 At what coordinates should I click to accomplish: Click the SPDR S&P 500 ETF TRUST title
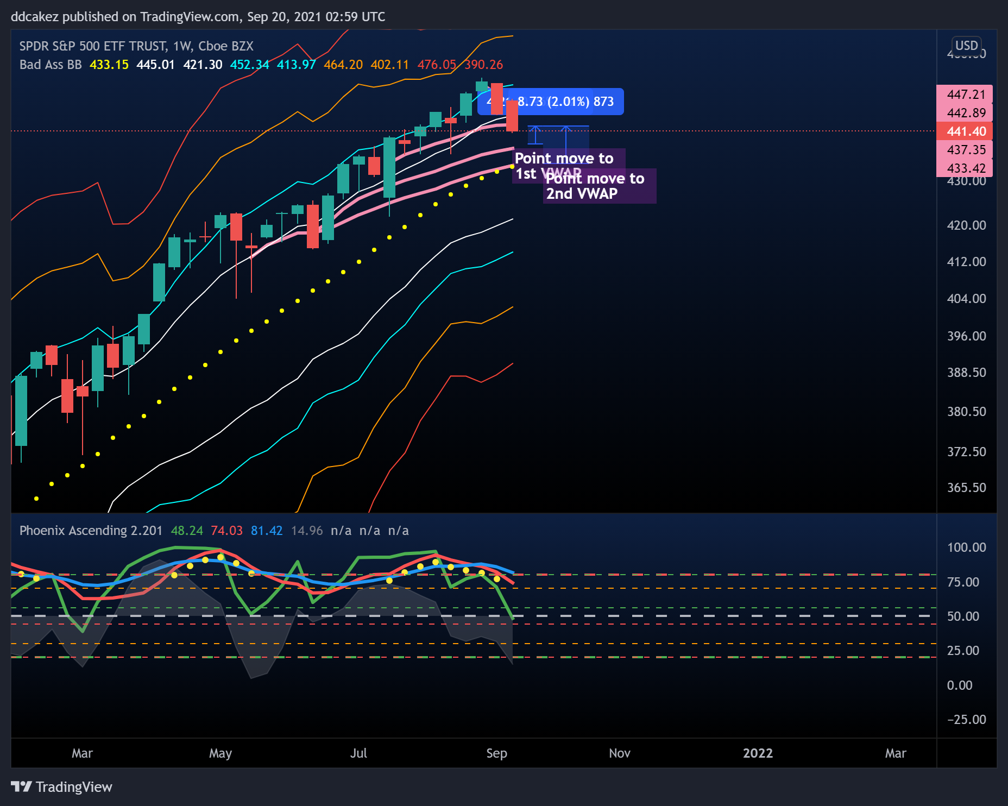(x=93, y=46)
